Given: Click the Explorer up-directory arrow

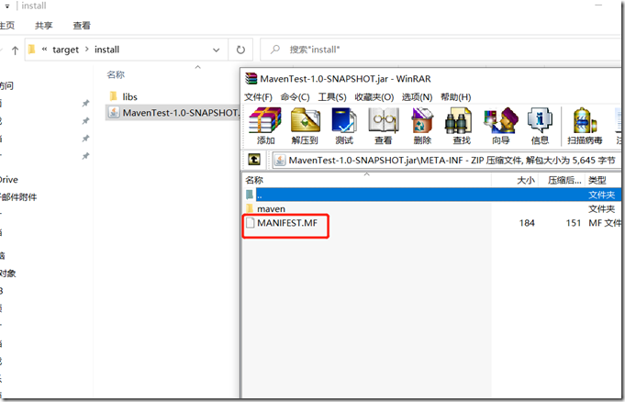Looking at the screenshot, I should tap(16, 50).
